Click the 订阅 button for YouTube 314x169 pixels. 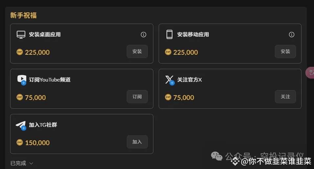point(137,97)
